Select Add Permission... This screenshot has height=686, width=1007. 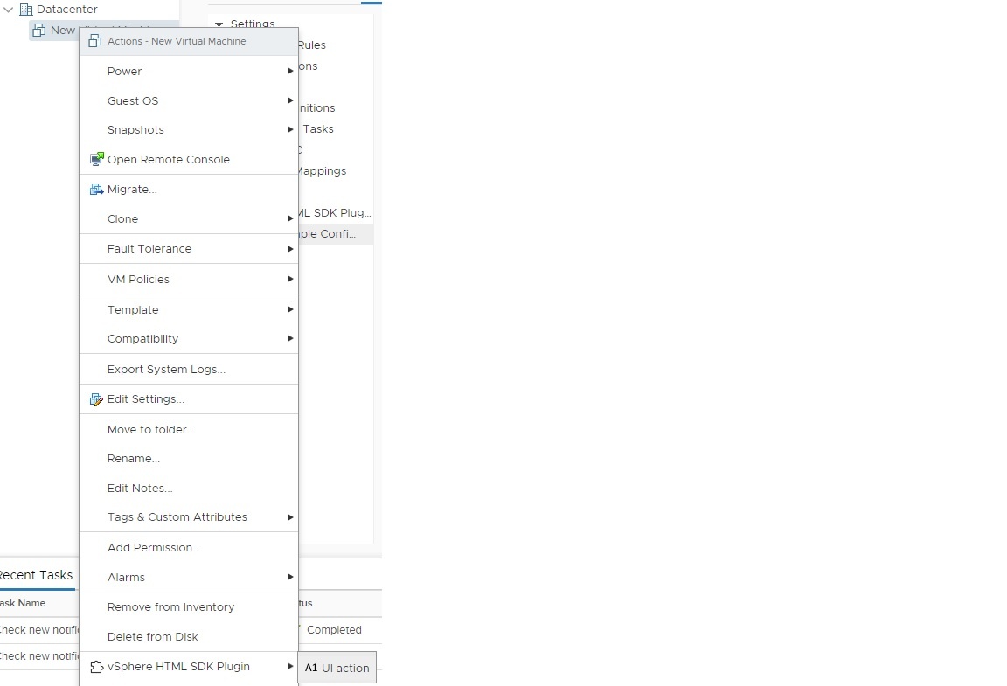click(189, 548)
